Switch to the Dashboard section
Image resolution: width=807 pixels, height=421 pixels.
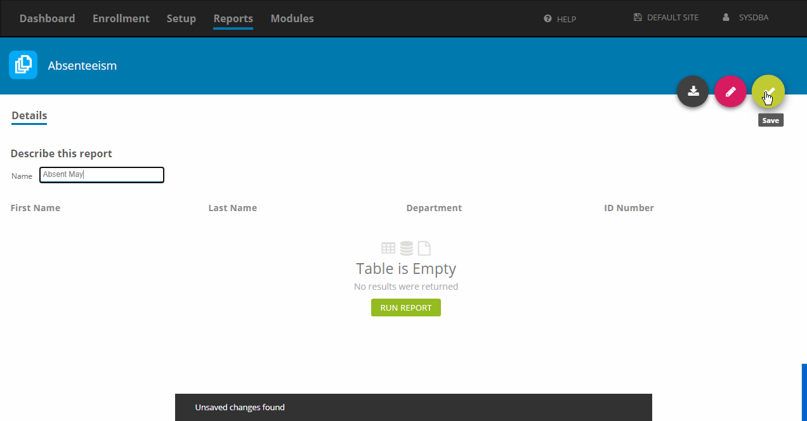tap(47, 18)
